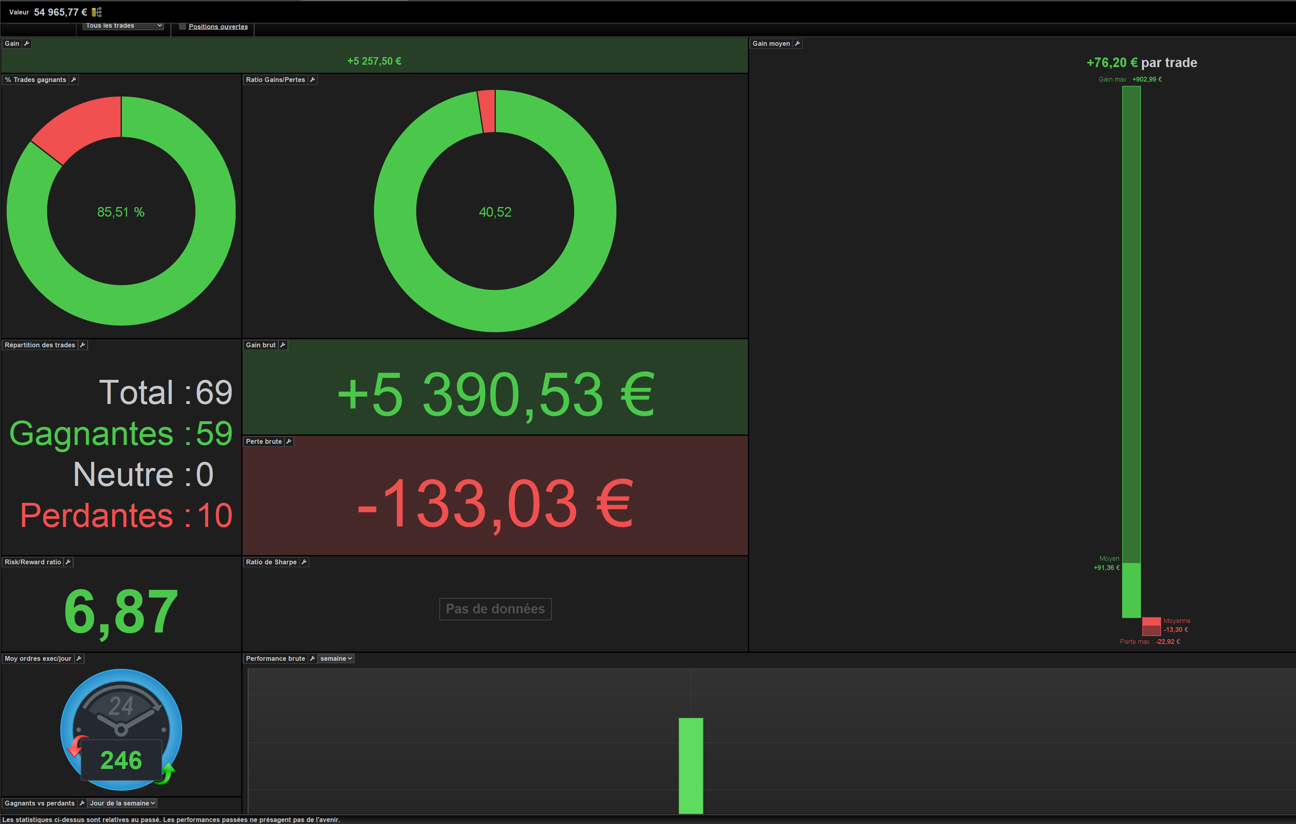Click the Positions ouvertes link text

(x=218, y=27)
